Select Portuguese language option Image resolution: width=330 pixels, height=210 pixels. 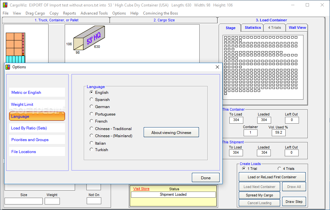(x=103, y=114)
